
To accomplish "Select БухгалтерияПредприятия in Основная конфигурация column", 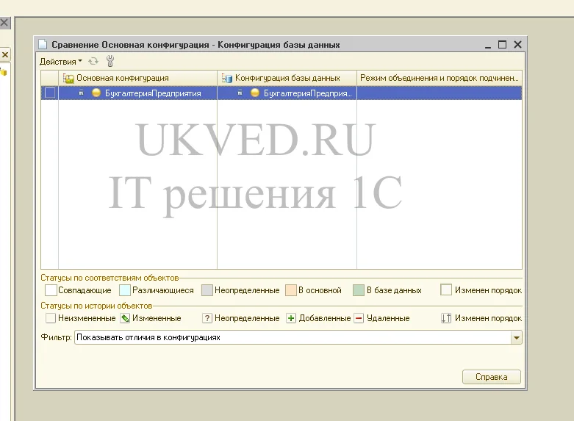I will (153, 93).
